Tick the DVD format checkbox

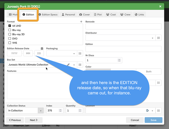click(x=10, y=38)
